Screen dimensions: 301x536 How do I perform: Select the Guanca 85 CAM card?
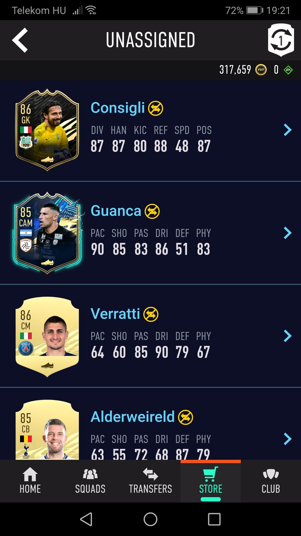[47, 233]
